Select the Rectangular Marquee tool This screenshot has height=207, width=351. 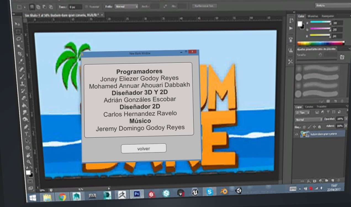(x=18, y=31)
